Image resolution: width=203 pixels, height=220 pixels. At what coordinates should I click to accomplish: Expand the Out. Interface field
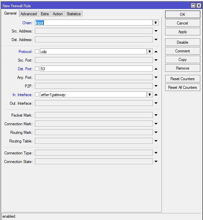[156, 103]
